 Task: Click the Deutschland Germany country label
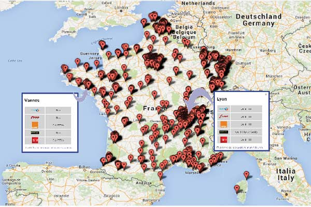pos(259,20)
